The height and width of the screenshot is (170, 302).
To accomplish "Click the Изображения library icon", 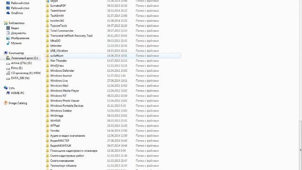I will coord(8,38).
